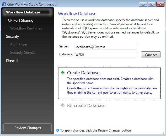Close the Citrix Workflow Studio Configuration window
Screen dimensions: 166x136
pyautogui.click(x=160, y=4)
